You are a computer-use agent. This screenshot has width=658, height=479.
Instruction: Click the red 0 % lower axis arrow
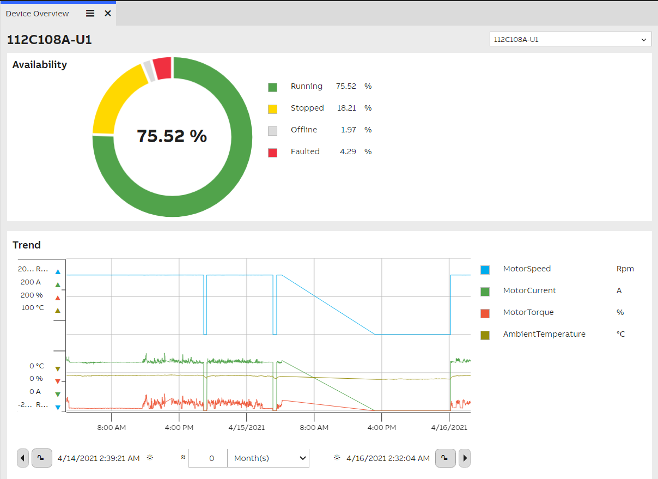(58, 381)
